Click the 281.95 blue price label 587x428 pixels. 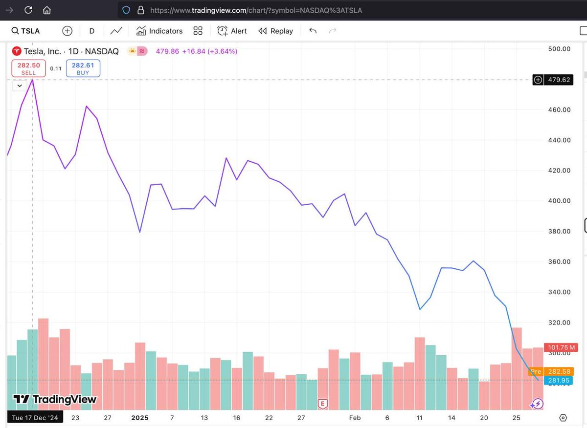coord(558,380)
